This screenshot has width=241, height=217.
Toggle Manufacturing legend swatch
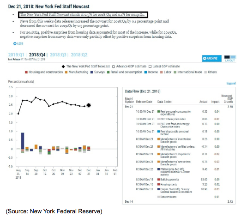click(x=66, y=72)
